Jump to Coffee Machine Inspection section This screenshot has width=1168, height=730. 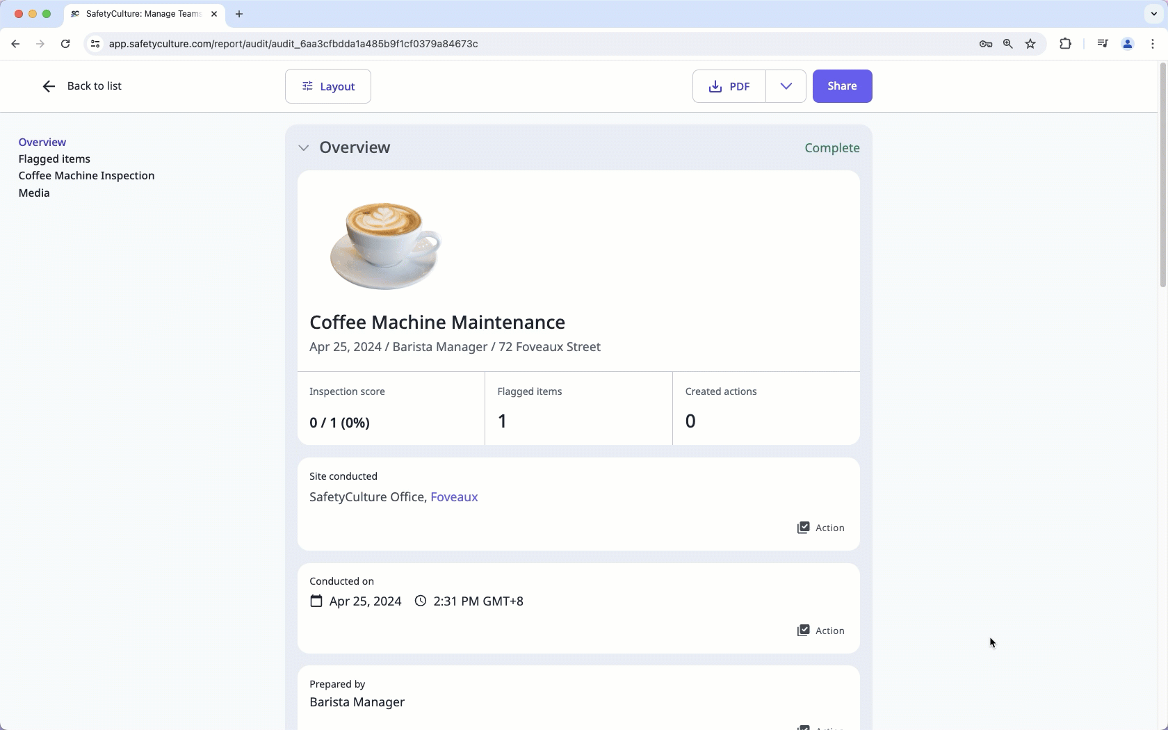pos(87,176)
